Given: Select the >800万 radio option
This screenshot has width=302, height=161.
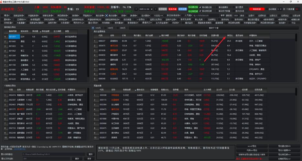Looking at the screenshot, I should pos(119,28).
